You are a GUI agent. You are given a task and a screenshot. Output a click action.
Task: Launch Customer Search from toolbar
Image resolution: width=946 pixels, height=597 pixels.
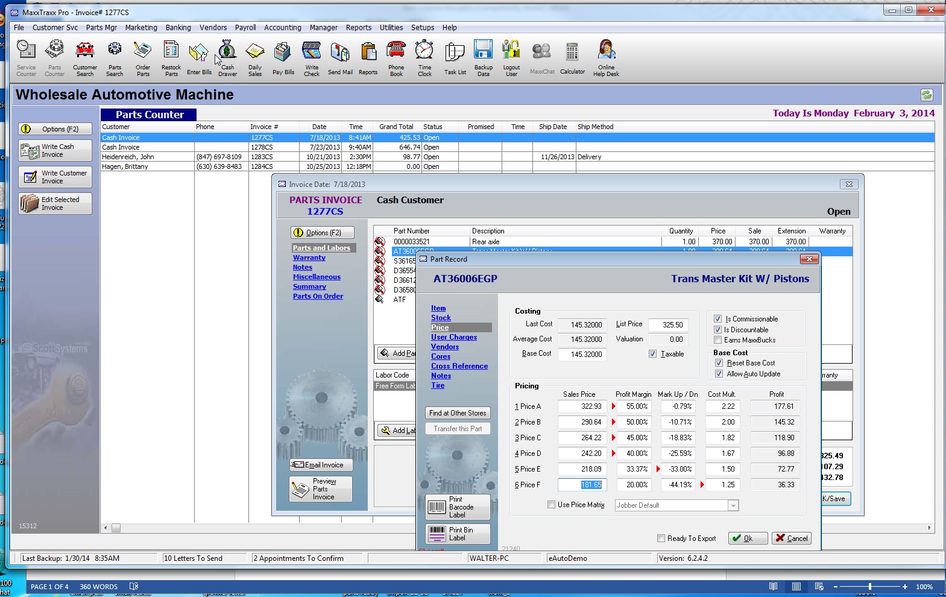[x=85, y=58]
